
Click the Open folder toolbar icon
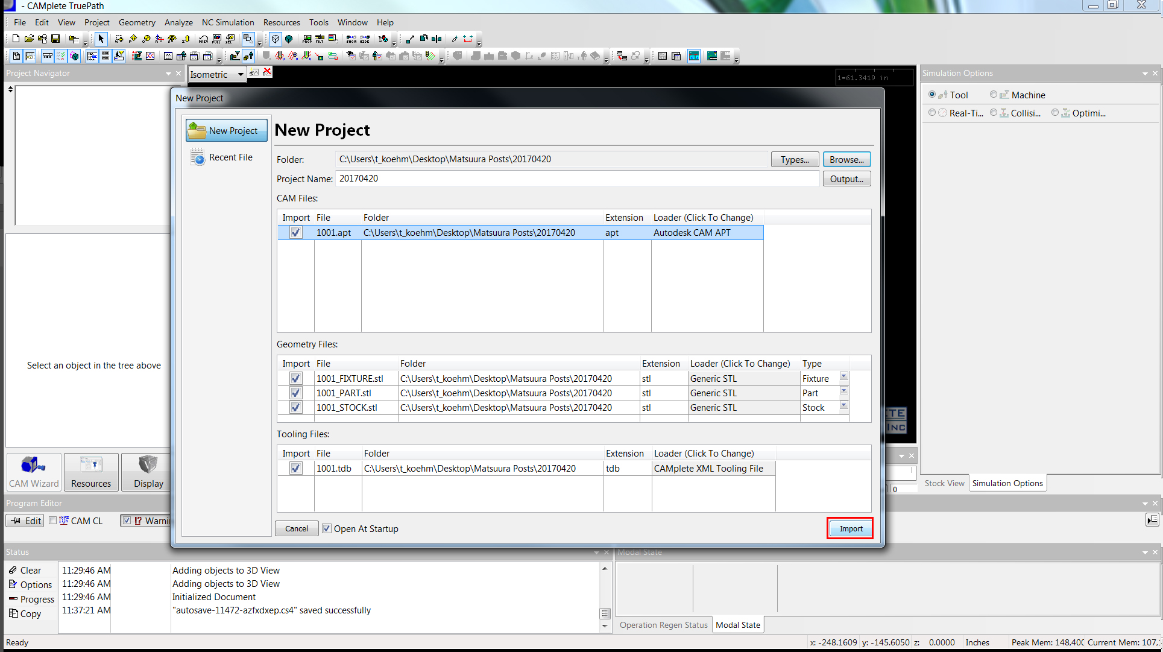pyautogui.click(x=29, y=39)
